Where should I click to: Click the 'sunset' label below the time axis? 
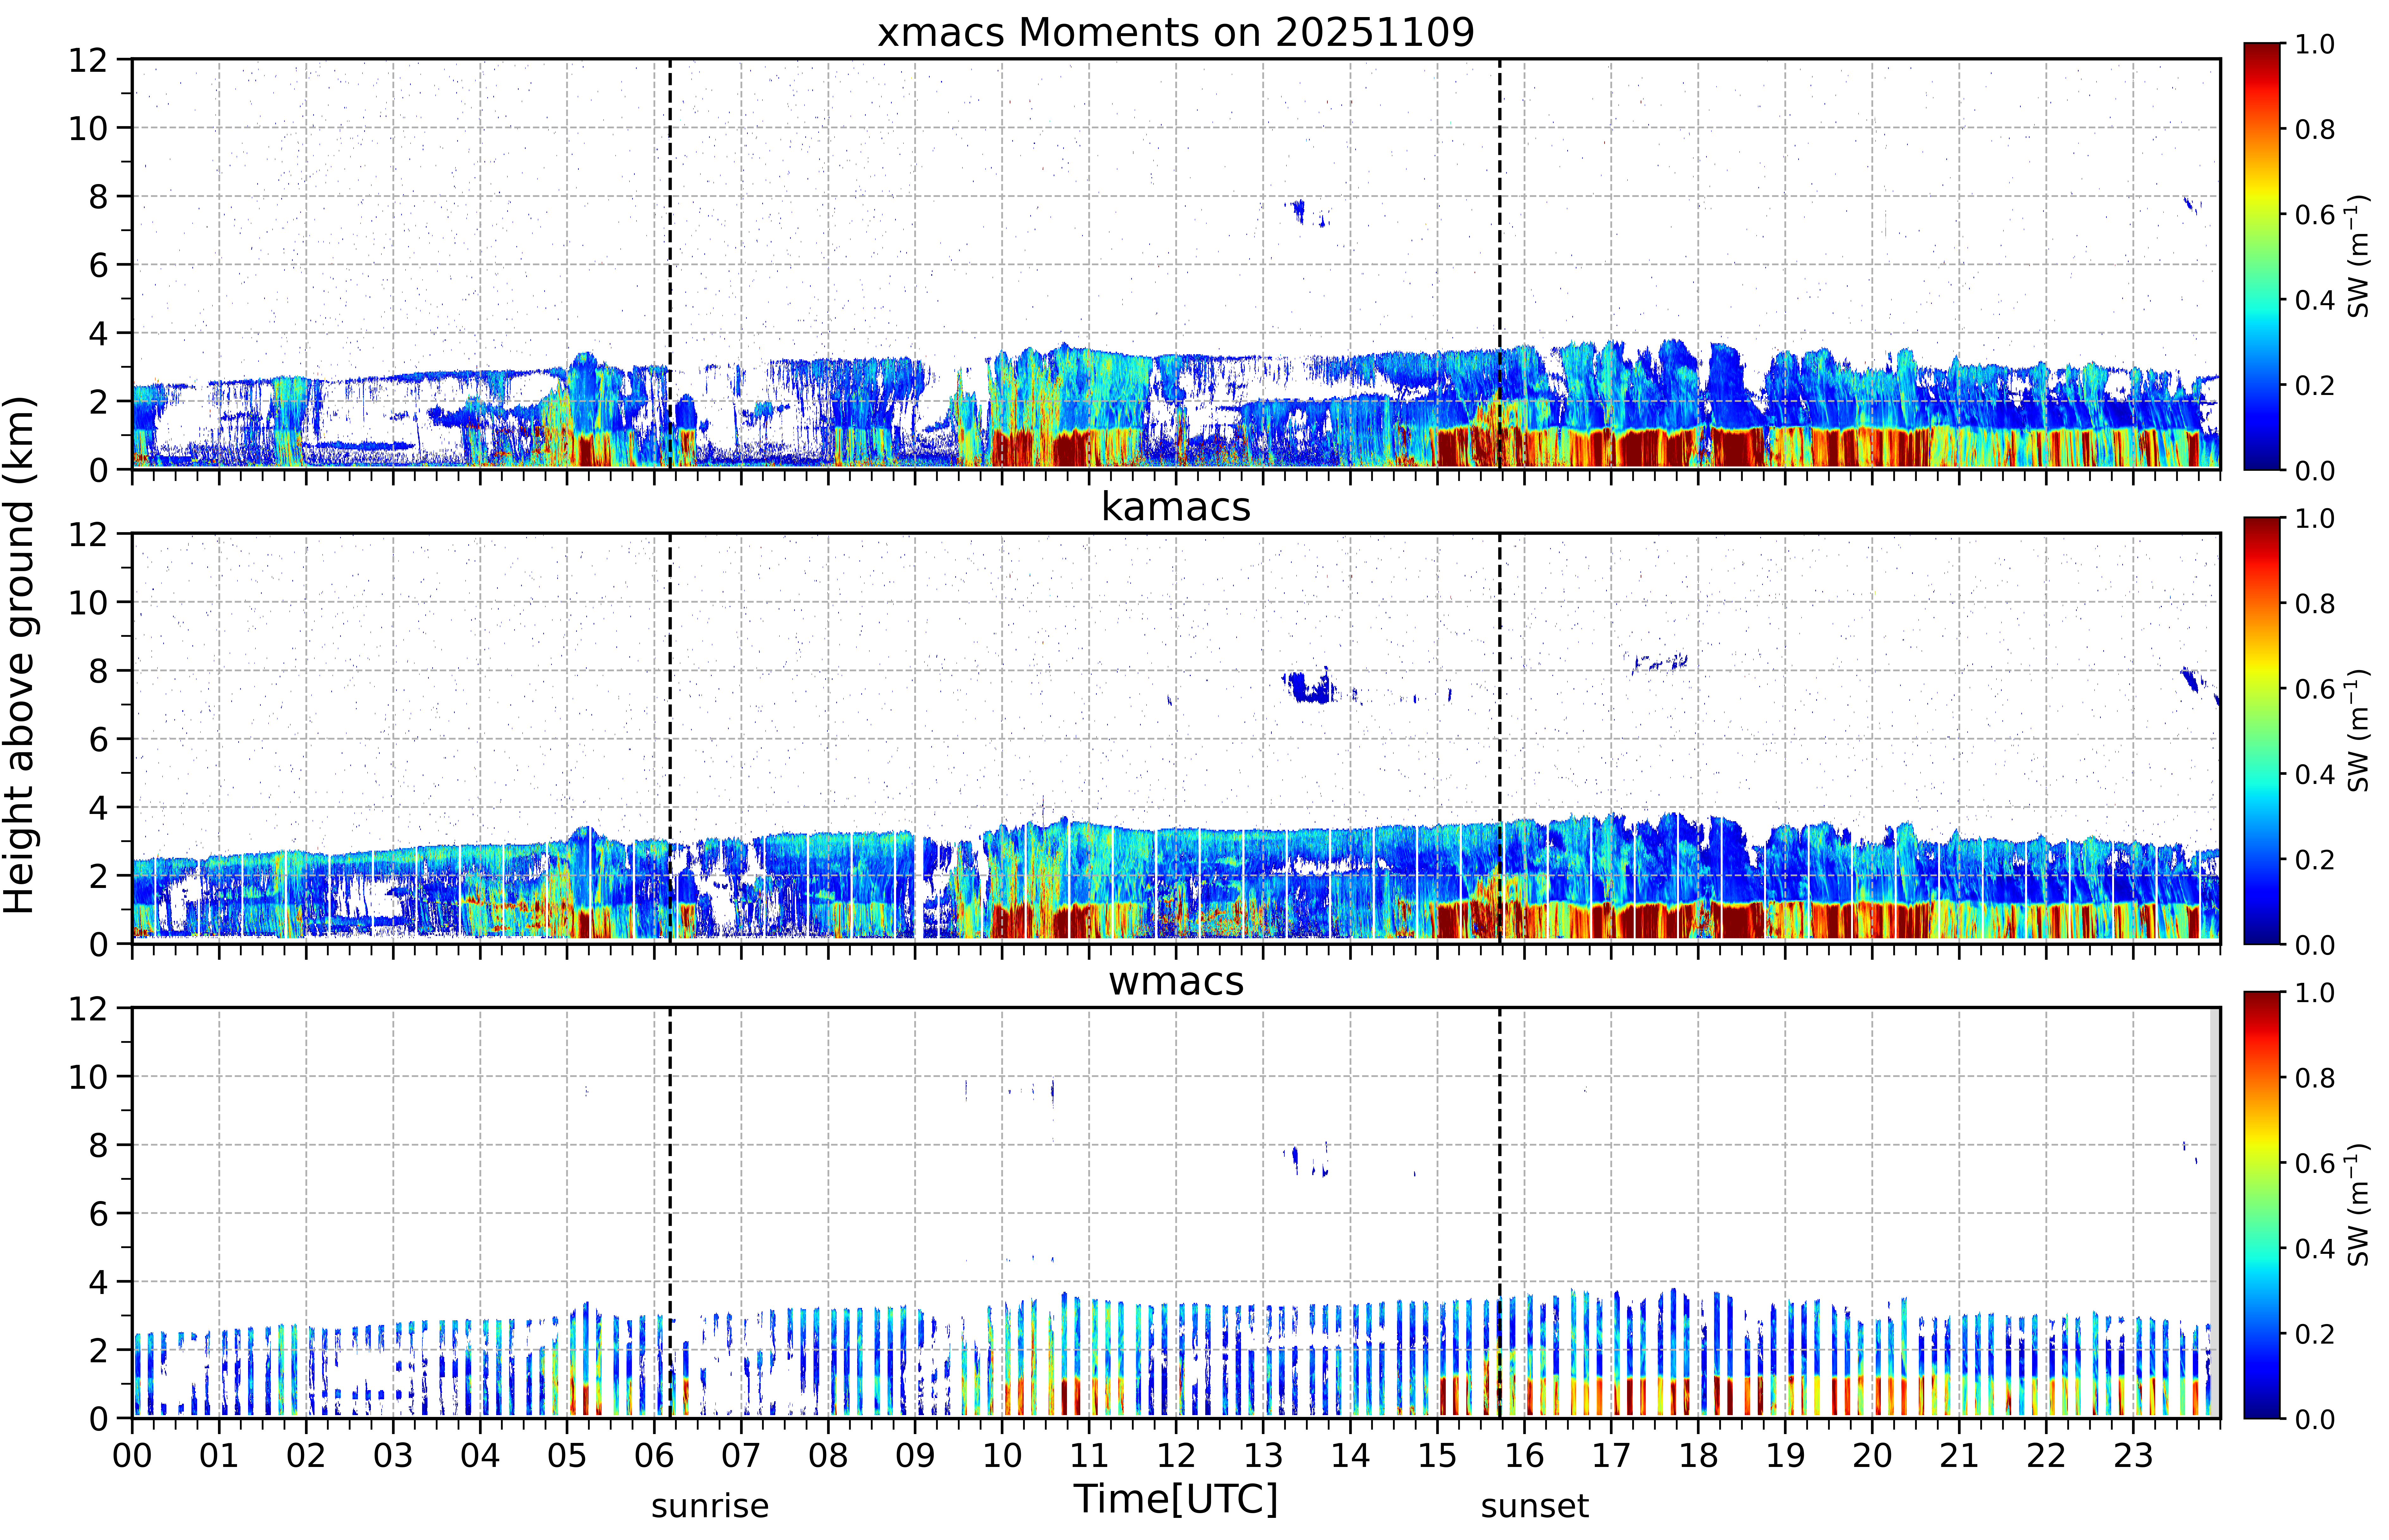point(1535,1506)
